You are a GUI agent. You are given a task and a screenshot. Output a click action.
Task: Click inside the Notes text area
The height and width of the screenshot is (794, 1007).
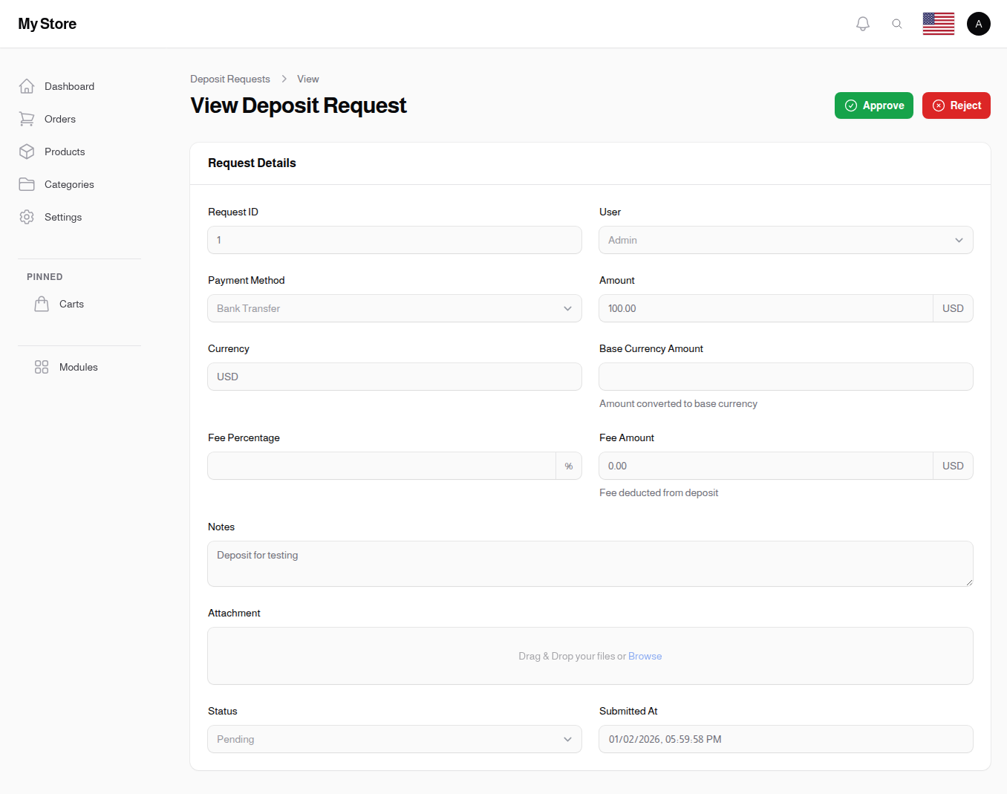[590, 563]
